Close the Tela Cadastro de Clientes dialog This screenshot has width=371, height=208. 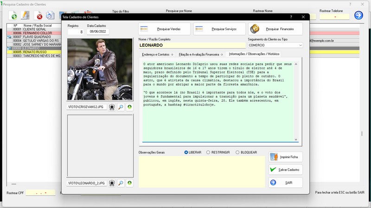click(x=303, y=17)
